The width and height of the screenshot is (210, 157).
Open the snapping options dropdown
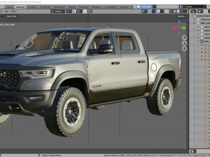(x=79, y=11)
